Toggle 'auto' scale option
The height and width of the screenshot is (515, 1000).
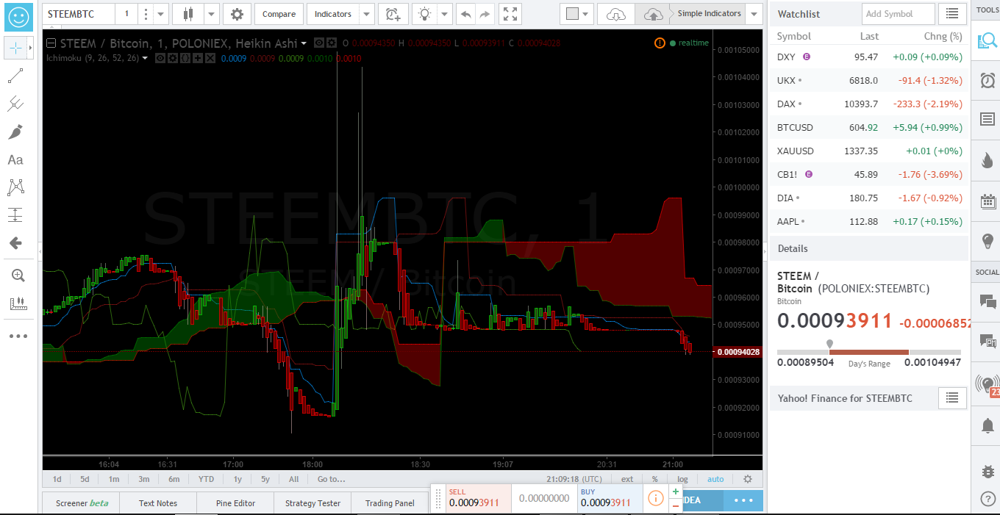pos(715,479)
